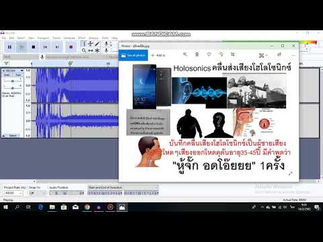Open the Mail app from the taskbar
Image resolution: width=323 pixels, height=242 pixels.
pyautogui.click(x=75, y=207)
